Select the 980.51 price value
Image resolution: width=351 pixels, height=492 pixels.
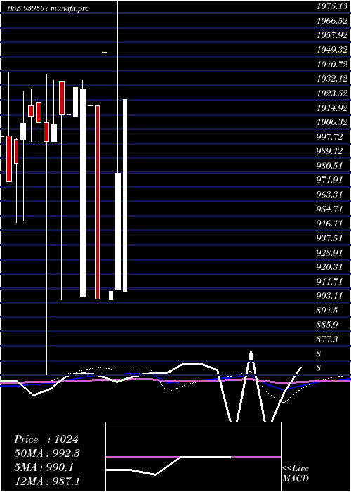(330, 166)
